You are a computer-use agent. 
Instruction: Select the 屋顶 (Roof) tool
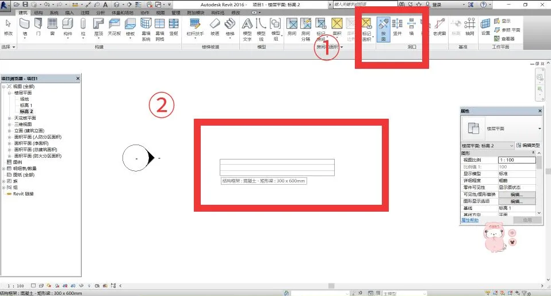[98, 28]
